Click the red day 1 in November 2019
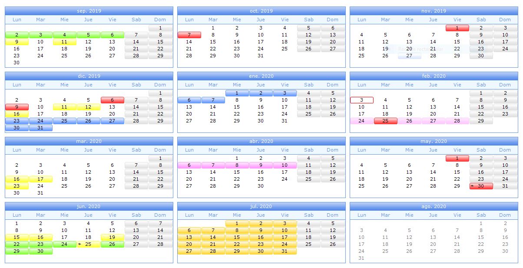Viewport: 523px width, 268px height. point(457,28)
